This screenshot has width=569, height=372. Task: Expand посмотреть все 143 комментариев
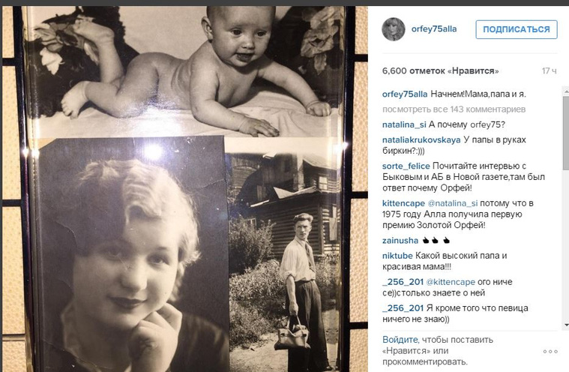(x=454, y=109)
